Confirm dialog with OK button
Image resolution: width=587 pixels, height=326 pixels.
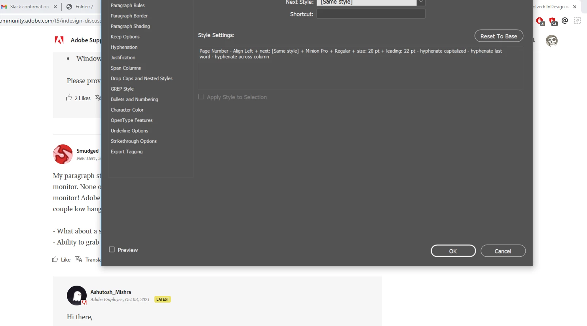pyautogui.click(x=453, y=251)
